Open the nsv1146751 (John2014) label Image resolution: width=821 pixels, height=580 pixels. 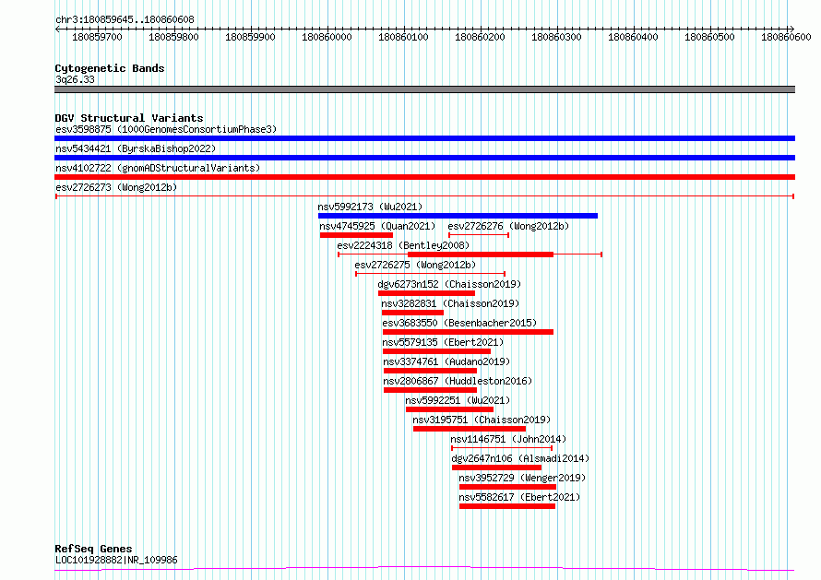point(508,439)
